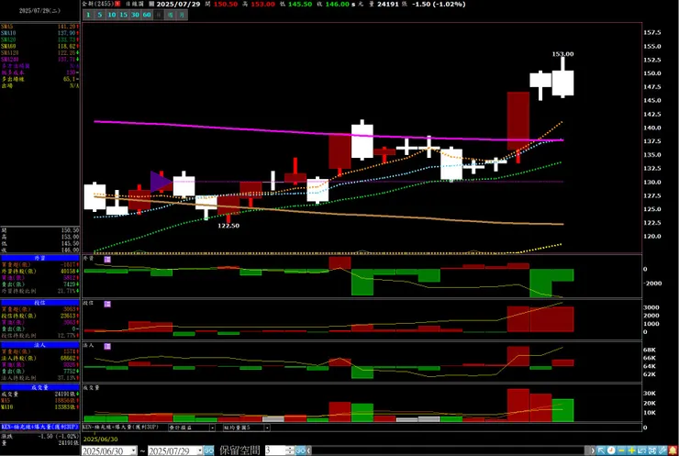The width and height of the screenshot is (679, 456).
Task: Click the reserve space stepper arrows
Action: point(290,450)
